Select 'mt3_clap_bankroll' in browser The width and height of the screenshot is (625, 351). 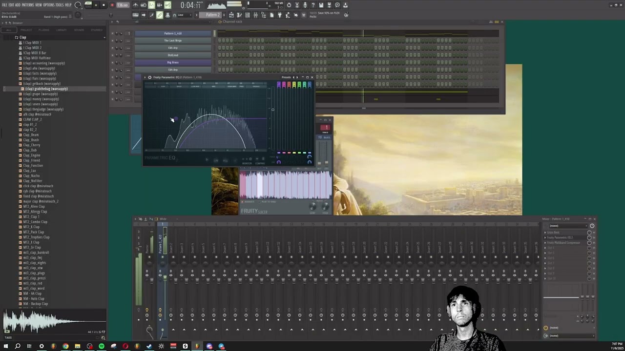36,253
